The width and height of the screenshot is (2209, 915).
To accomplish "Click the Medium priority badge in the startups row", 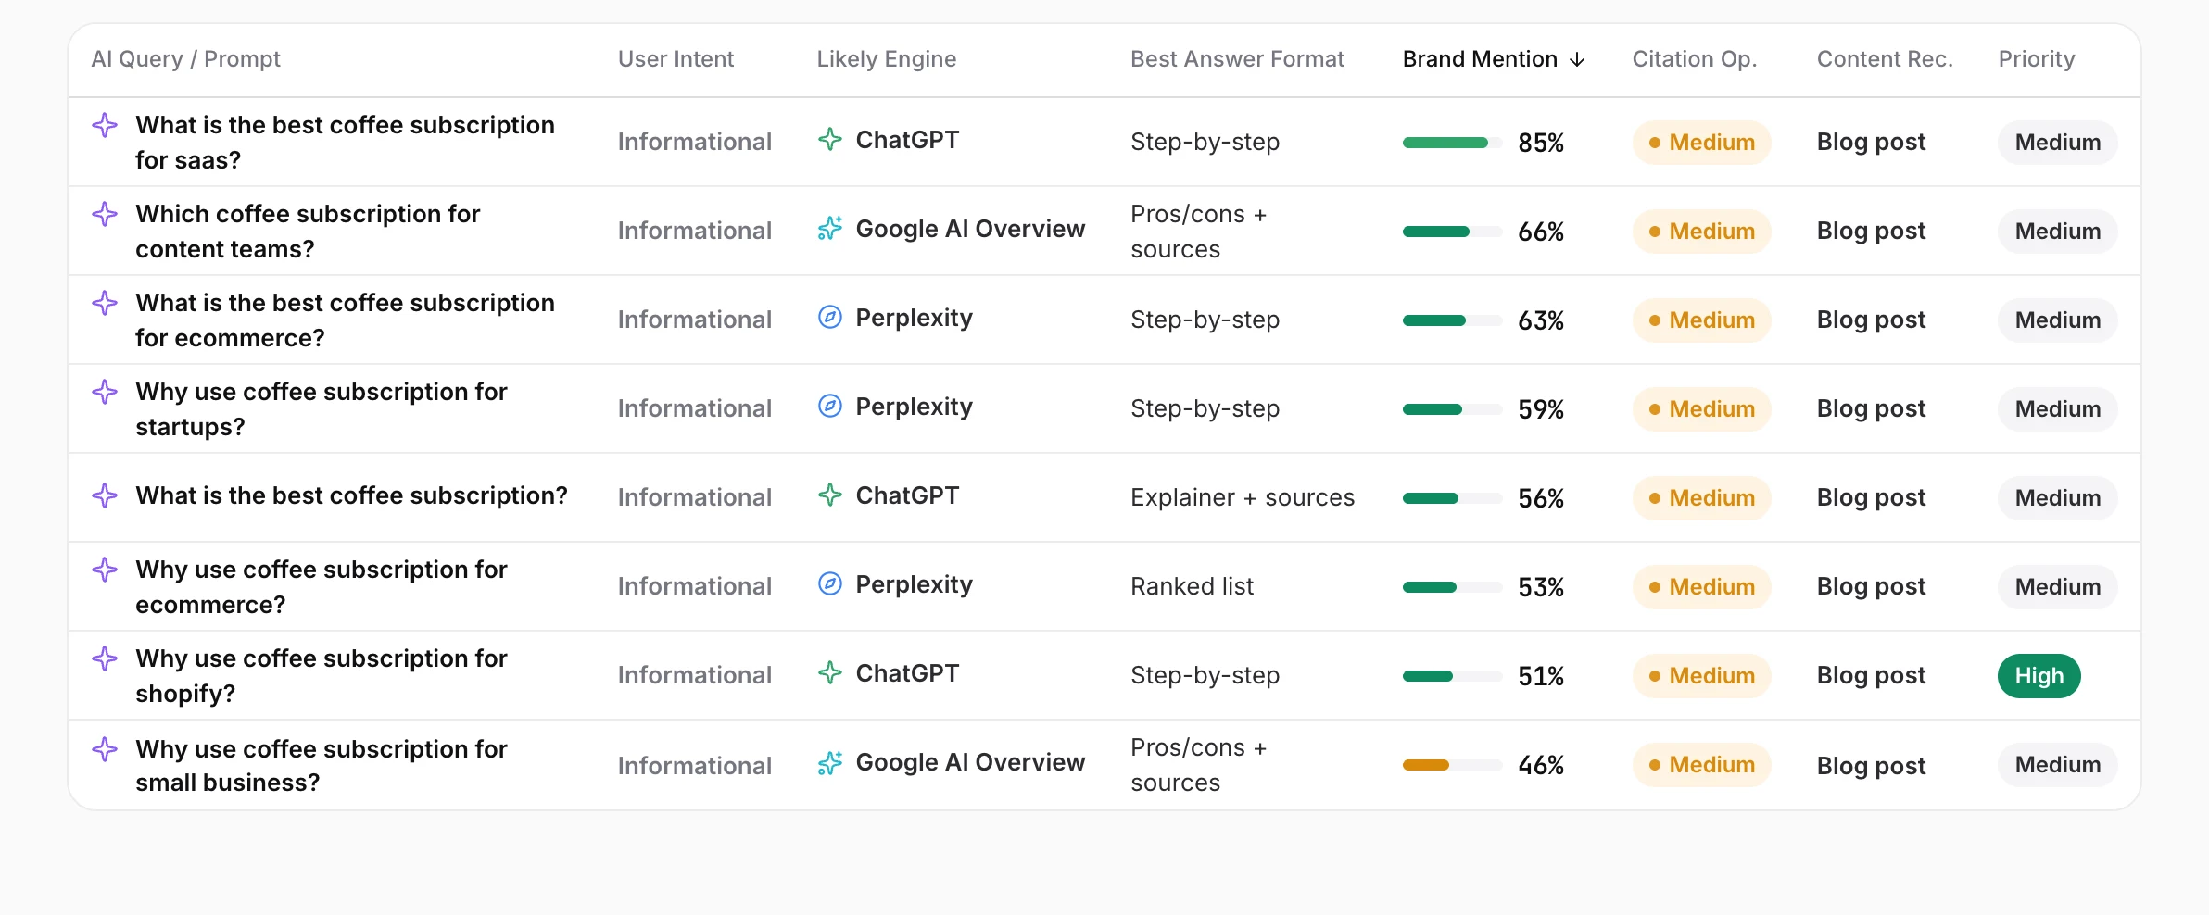I will pyautogui.click(x=2058, y=409).
